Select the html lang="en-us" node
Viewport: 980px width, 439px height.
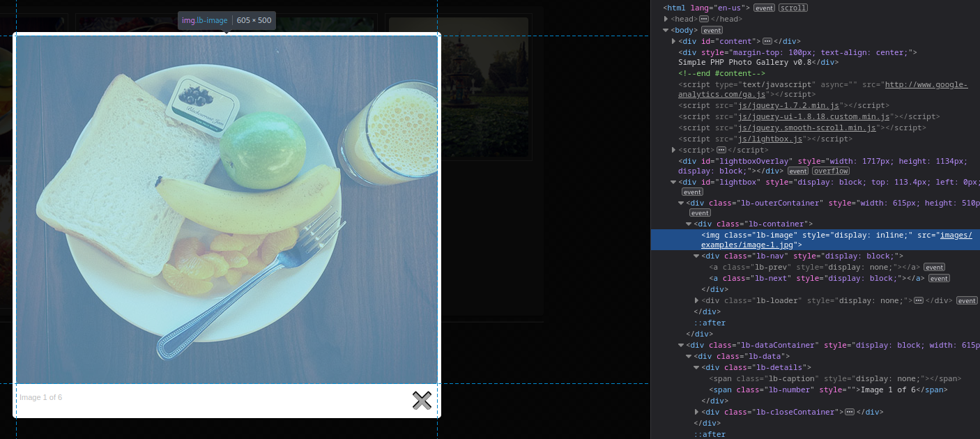click(x=706, y=8)
